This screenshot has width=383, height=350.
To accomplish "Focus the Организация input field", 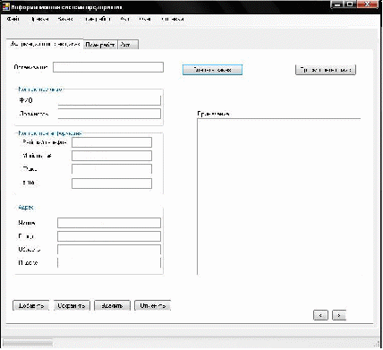I will pos(108,67).
